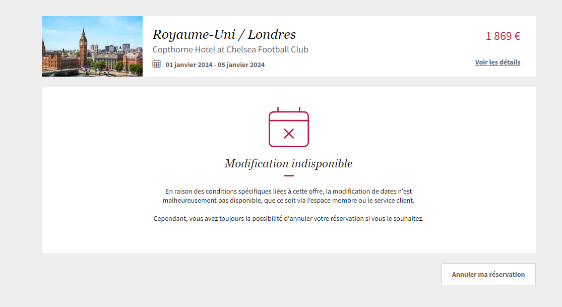Viewport: 562px width, 307px height.
Task: Click the Copthorne Hotel at Chelsea Football Club text
Action: tap(230, 49)
